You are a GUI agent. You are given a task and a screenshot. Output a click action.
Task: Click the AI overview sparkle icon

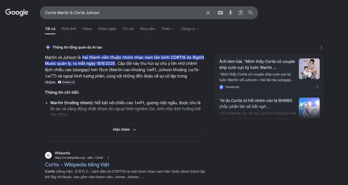[48, 47]
